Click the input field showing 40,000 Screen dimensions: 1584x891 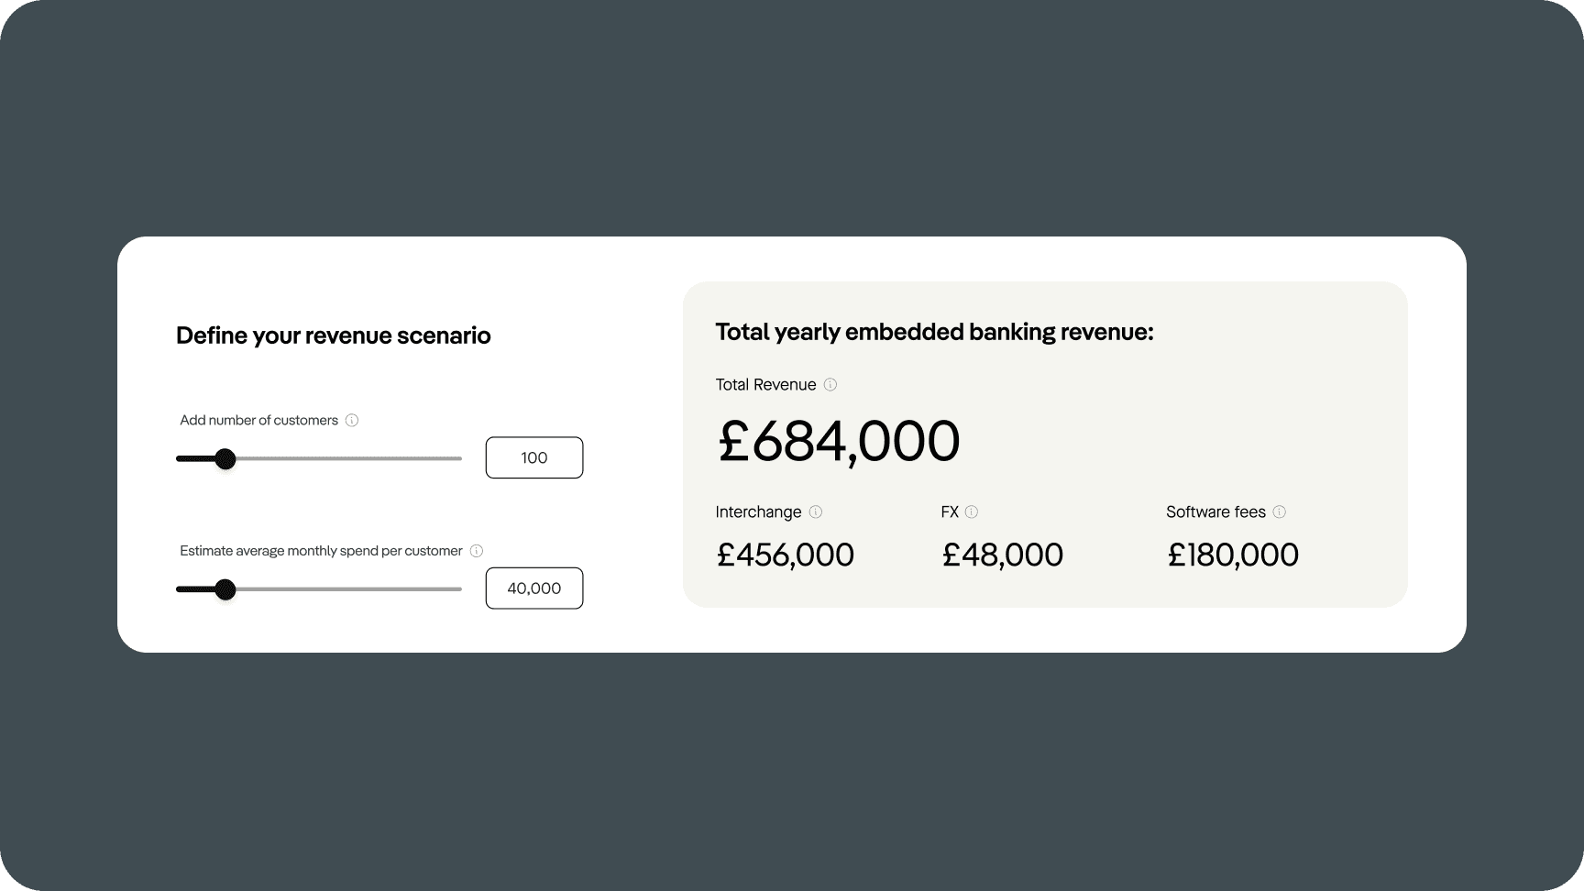(x=533, y=588)
